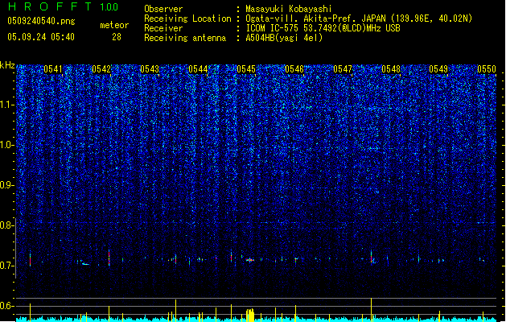Click the kHz axis unit label

click(7, 65)
